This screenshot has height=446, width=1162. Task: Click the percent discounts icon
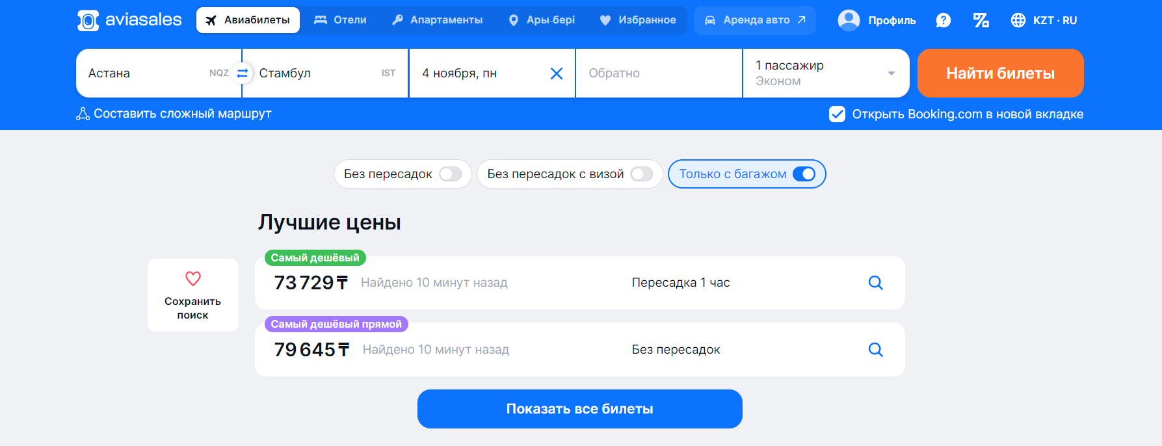point(981,20)
